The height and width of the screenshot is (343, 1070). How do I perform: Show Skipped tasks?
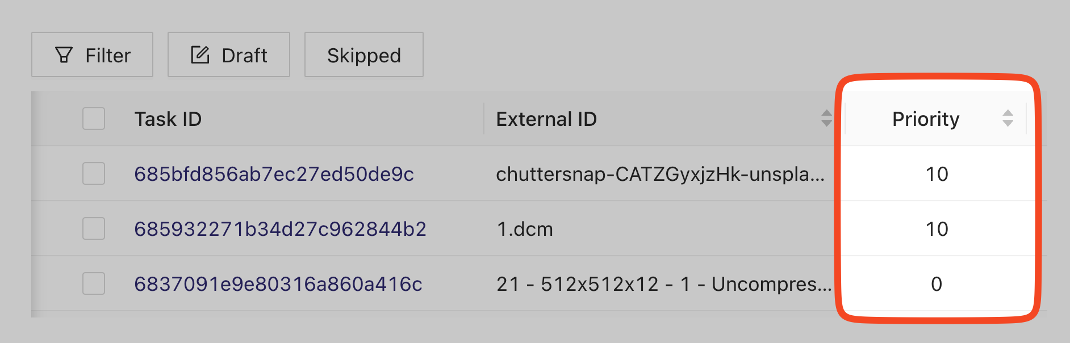363,55
